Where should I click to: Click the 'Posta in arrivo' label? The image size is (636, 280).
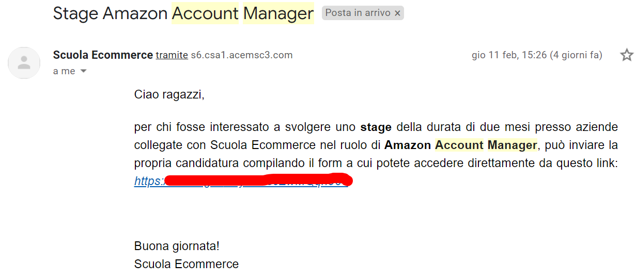[x=358, y=13]
